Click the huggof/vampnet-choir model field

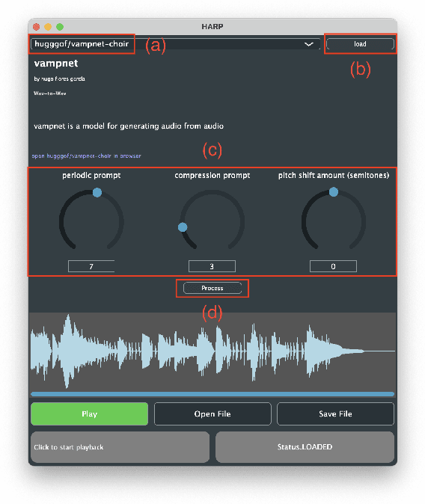pos(175,44)
